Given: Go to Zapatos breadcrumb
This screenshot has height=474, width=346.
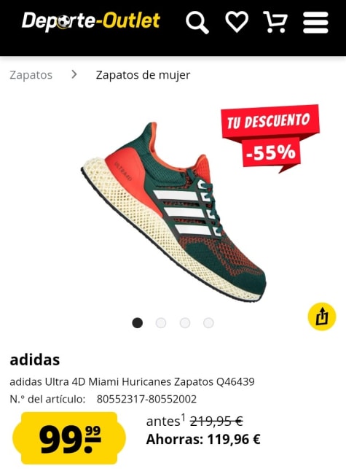Looking at the screenshot, I should tap(31, 75).
